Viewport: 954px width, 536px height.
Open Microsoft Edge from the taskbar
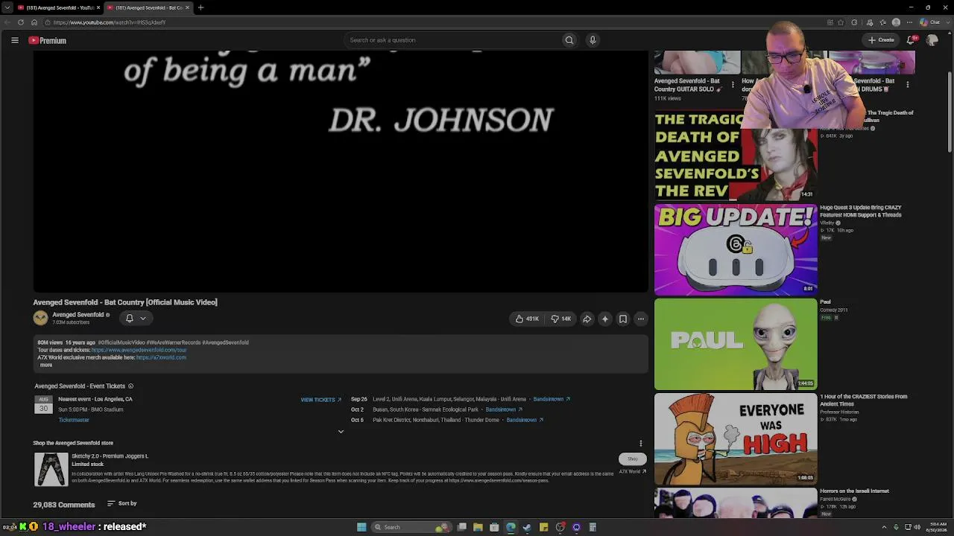tap(511, 527)
